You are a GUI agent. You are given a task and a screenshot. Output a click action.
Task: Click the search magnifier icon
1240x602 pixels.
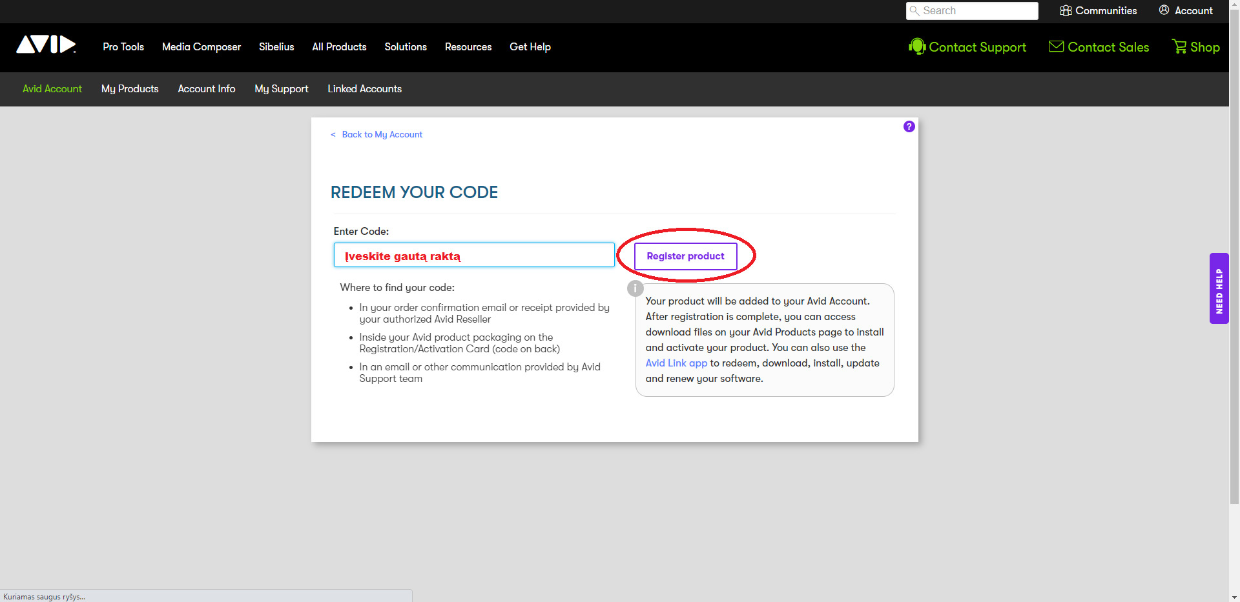point(914,11)
